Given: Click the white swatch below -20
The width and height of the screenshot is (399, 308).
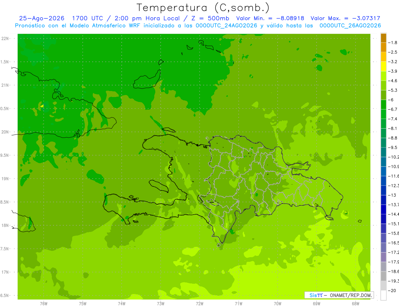Looking at the screenshot, I should pos(383,295).
